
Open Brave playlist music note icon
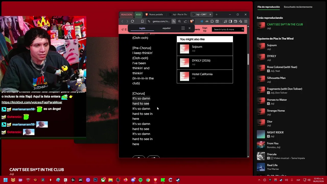point(225,21)
